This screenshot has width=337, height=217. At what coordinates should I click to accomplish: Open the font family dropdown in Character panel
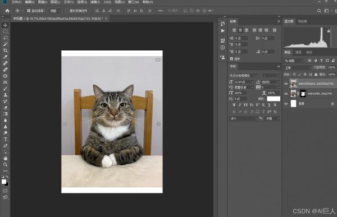tap(243, 76)
